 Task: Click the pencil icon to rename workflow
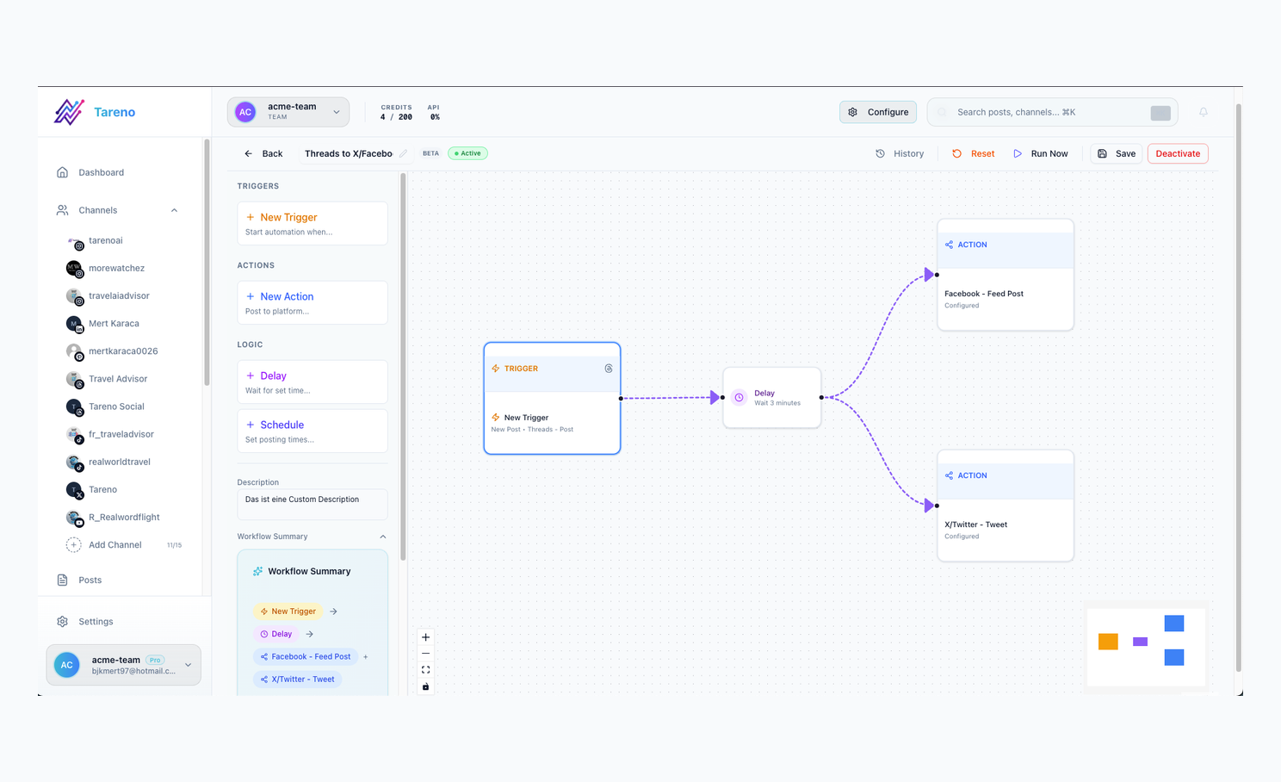[403, 153]
